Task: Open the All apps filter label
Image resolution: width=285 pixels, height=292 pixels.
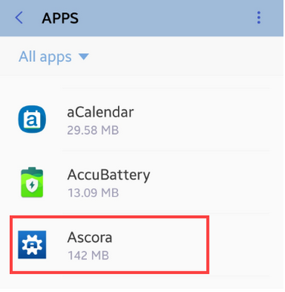Action: [45, 57]
